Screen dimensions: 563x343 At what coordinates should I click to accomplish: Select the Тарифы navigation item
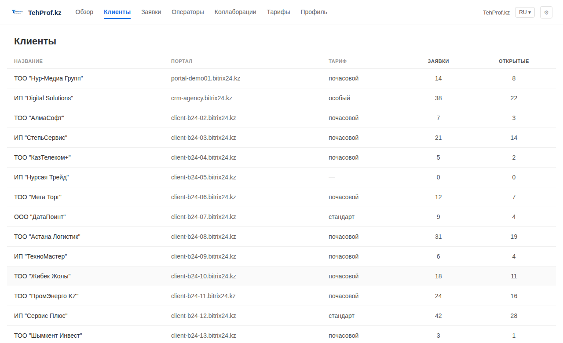tap(278, 12)
